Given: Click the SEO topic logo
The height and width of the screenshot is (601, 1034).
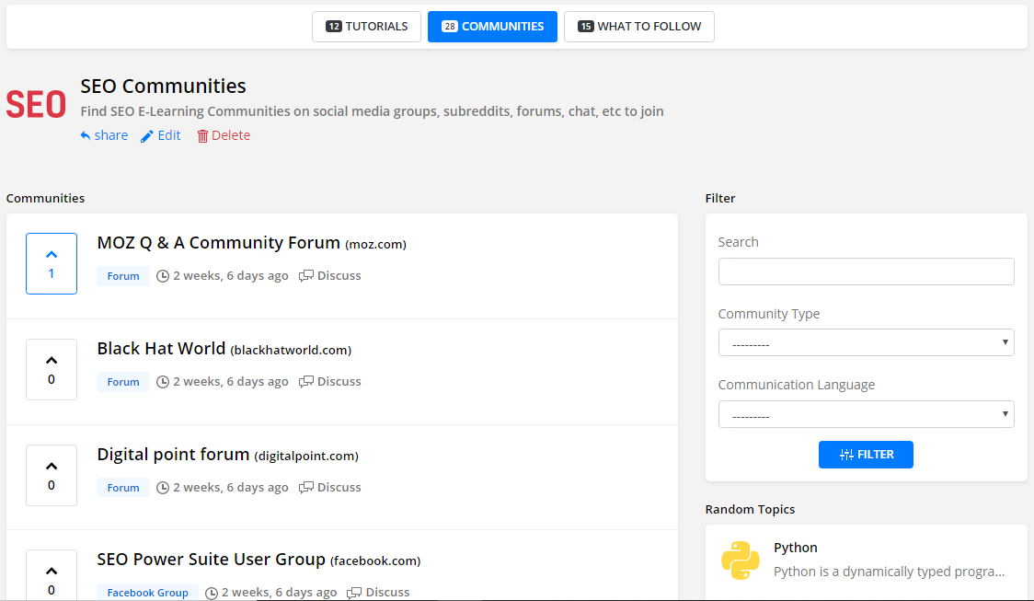Looking at the screenshot, I should pos(36,105).
